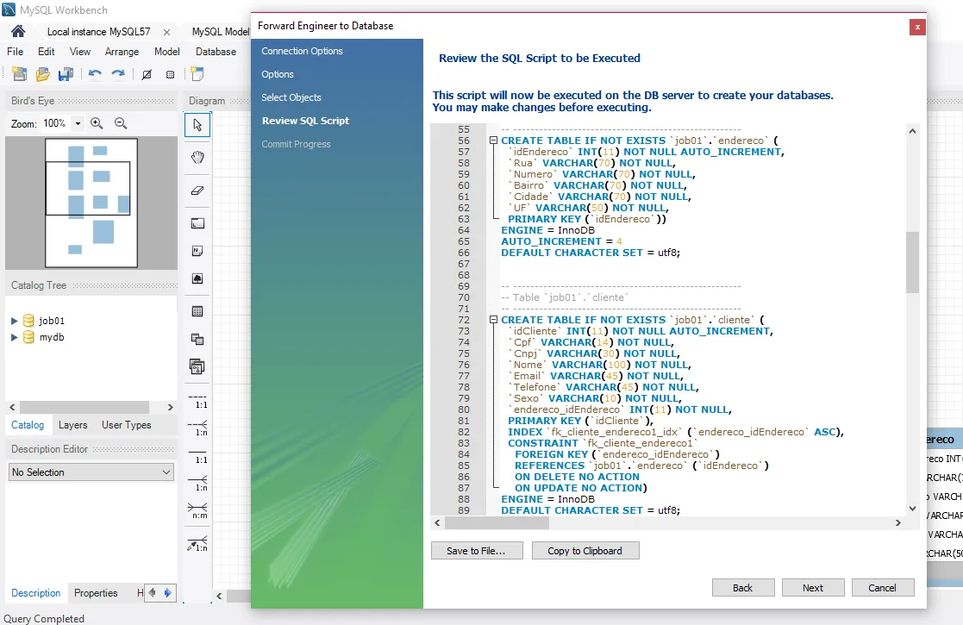Expand mydb schema in Catalog Tree

click(14, 337)
